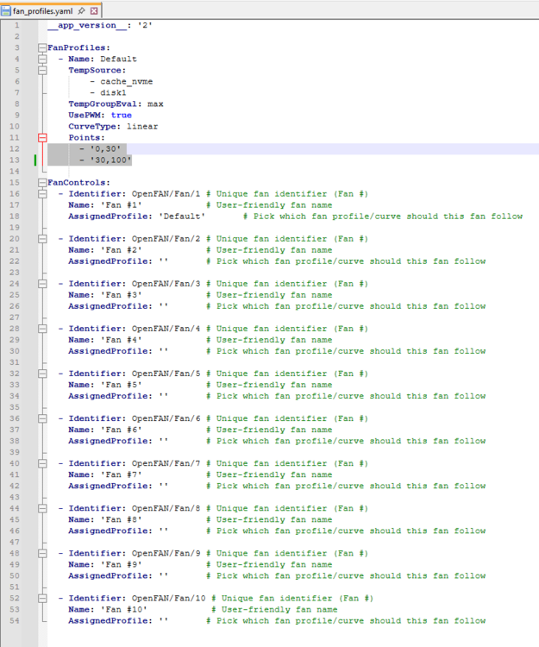Click the 'Default' AssignedProfile value
The height and width of the screenshot is (647, 539).
(x=182, y=217)
